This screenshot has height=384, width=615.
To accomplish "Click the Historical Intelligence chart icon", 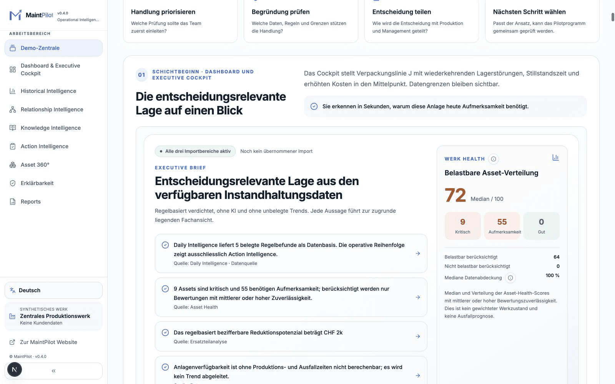I will point(13,91).
